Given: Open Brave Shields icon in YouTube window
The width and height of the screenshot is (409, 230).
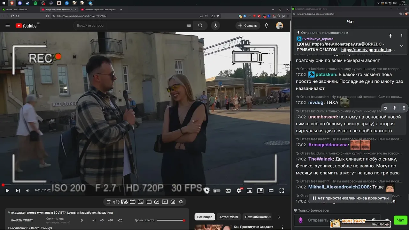Looking at the screenshot, I should 218,16.
